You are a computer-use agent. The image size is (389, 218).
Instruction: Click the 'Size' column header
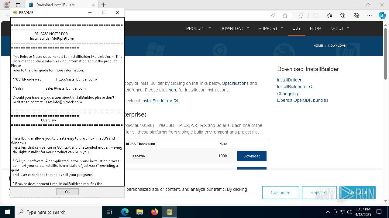[224, 144]
